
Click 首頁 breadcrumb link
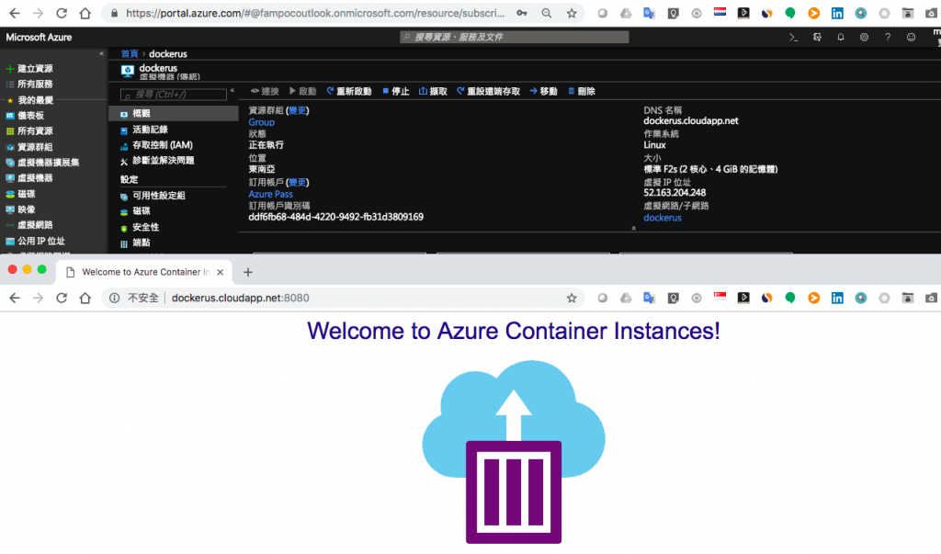coord(129,54)
